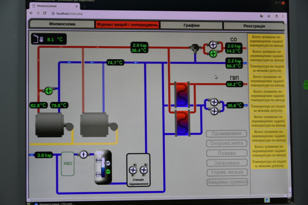Click the green НР level indicator
Screen dimensions: 308x205
pos(108,172)
